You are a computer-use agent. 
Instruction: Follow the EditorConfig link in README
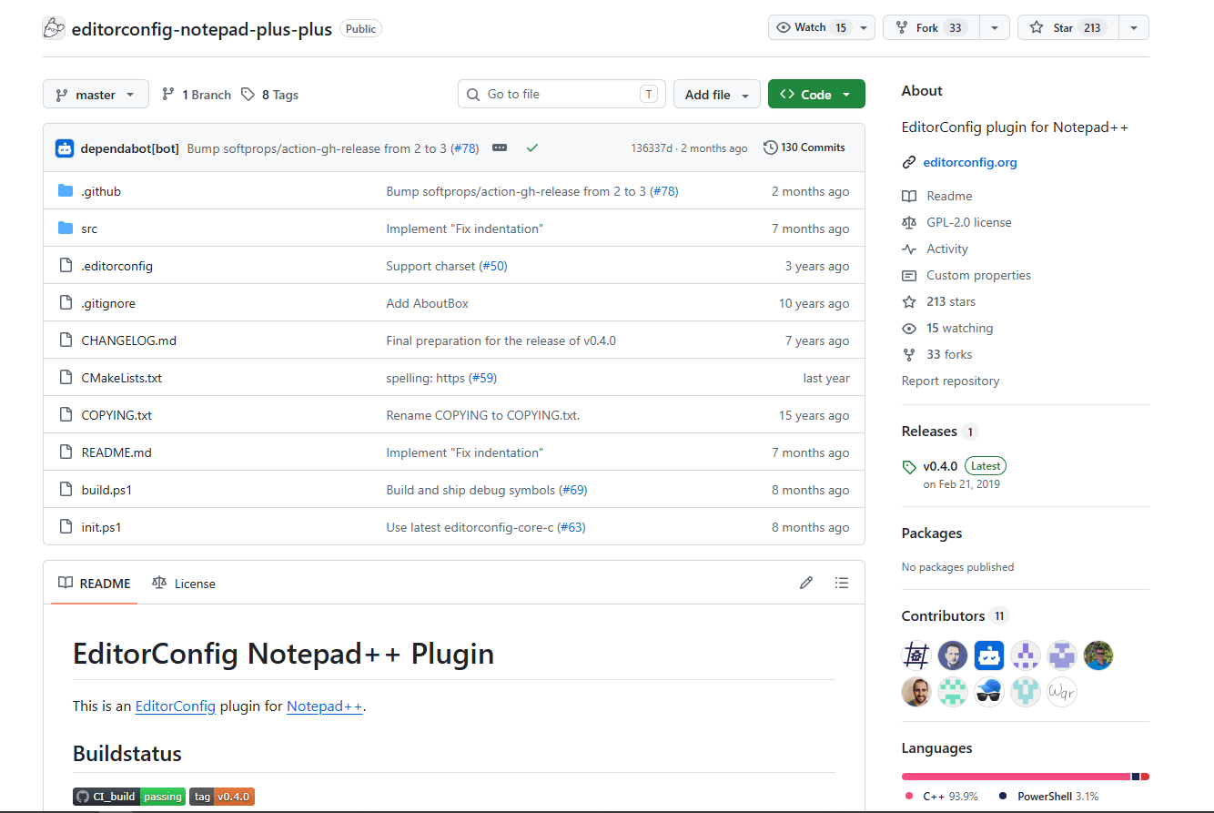pyautogui.click(x=176, y=706)
